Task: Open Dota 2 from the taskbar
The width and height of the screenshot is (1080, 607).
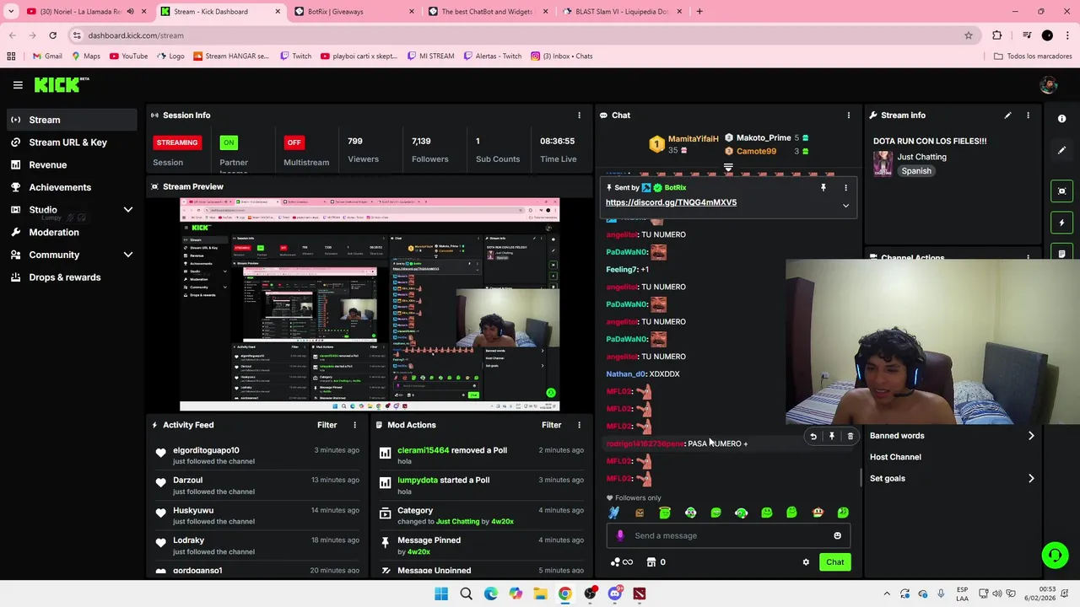Action: [640, 594]
